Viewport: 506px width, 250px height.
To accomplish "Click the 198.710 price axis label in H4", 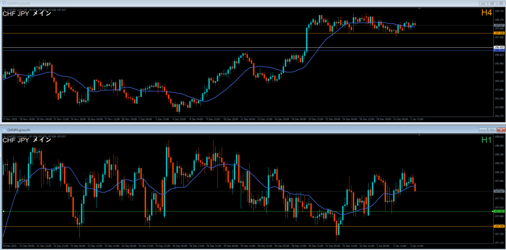I will click(499, 11).
